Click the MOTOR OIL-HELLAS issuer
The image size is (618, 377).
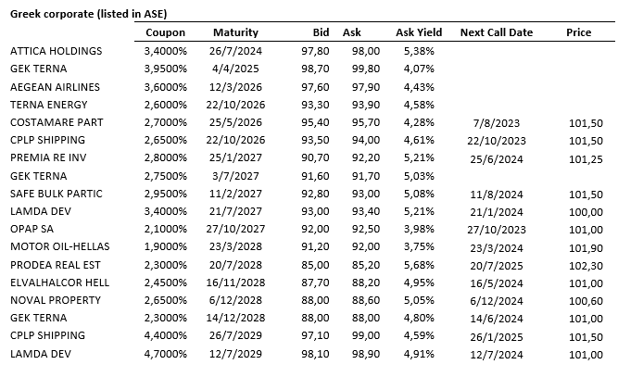tap(59, 246)
